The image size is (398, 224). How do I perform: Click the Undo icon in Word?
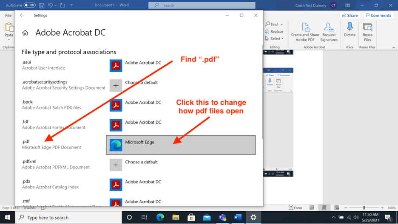(51, 6)
